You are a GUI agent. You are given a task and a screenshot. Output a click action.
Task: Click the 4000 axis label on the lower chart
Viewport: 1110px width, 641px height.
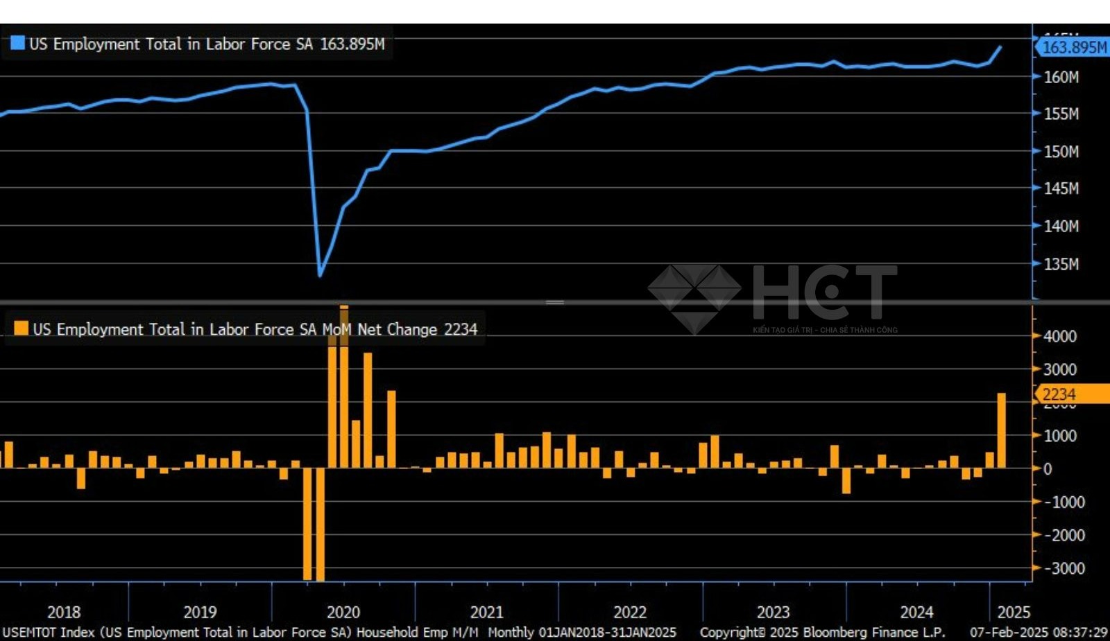click(1060, 336)
